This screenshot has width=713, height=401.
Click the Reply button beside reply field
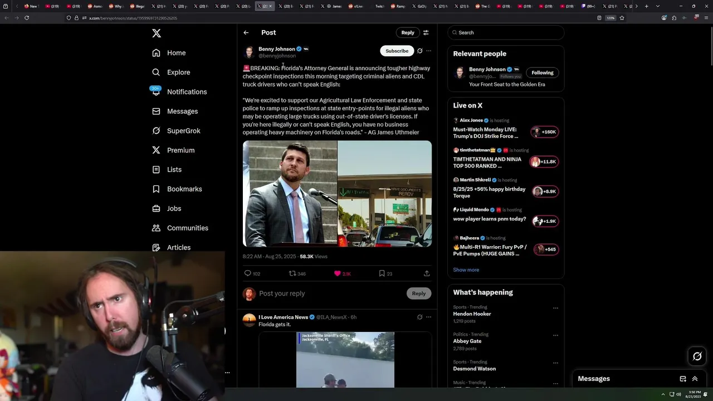(x=419, y=294)
